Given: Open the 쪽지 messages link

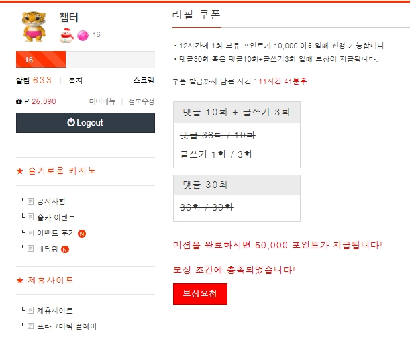Looking at the screenshot, I should point(75,81).
